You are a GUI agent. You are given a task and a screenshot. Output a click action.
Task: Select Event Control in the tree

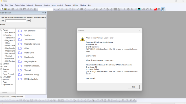coord(8,74)
